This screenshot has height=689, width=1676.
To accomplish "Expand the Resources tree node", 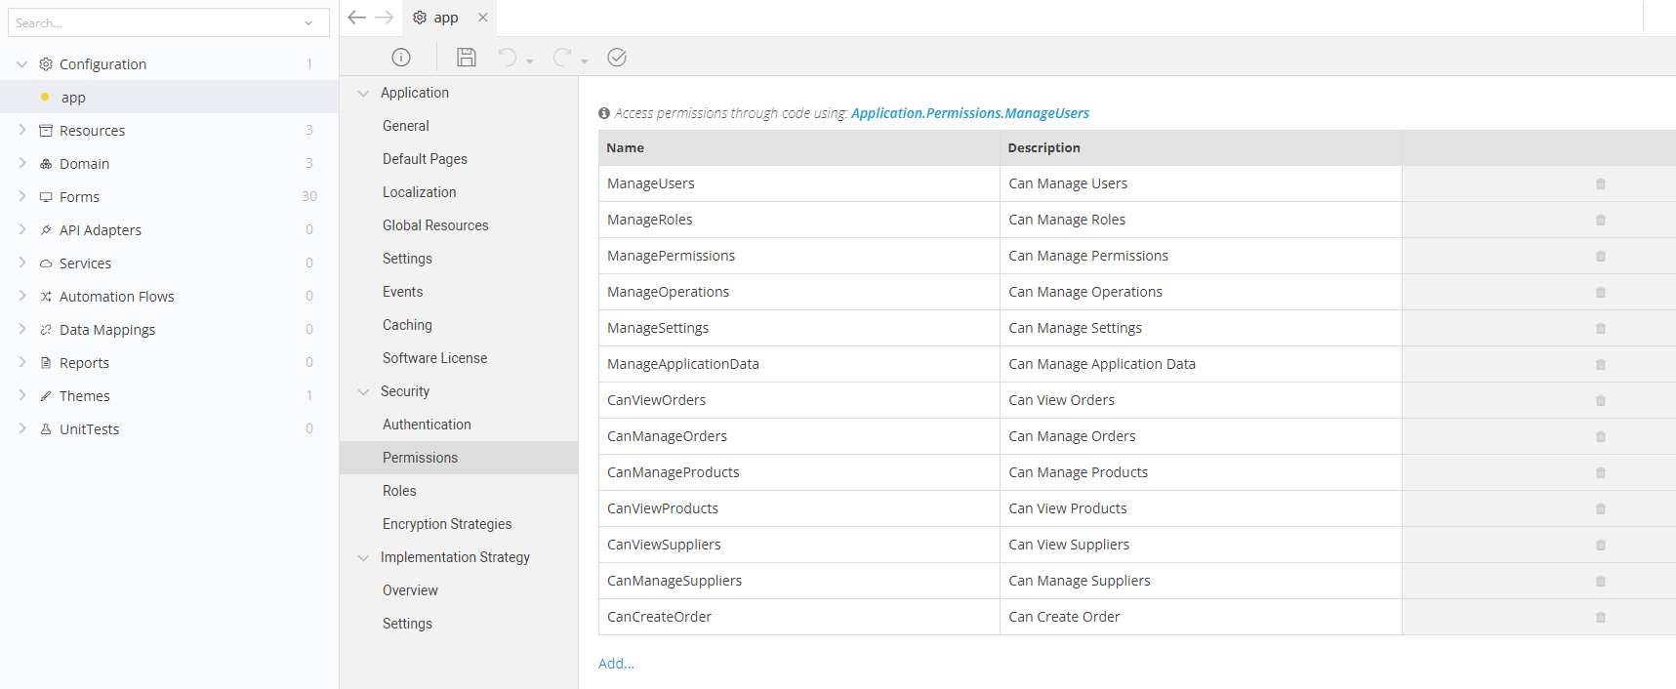I will coord(22,130).
